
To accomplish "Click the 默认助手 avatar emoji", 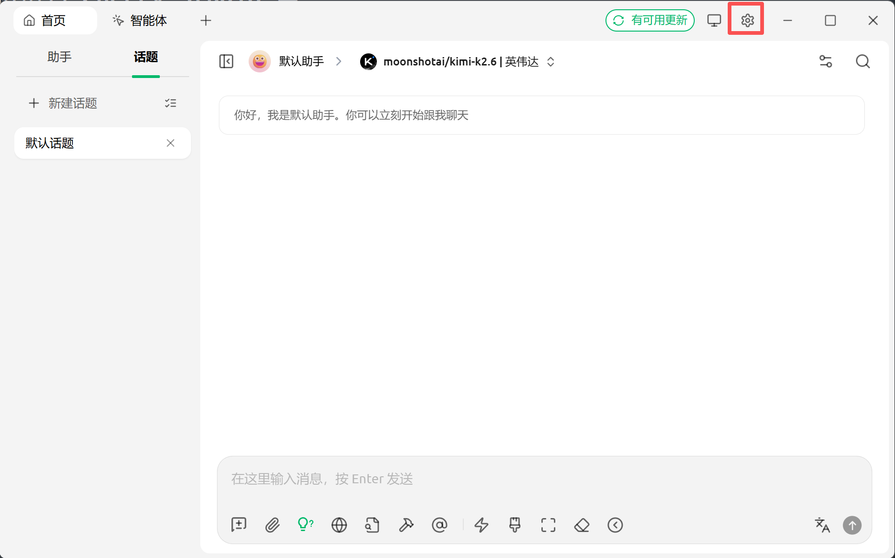I will 260,61.
